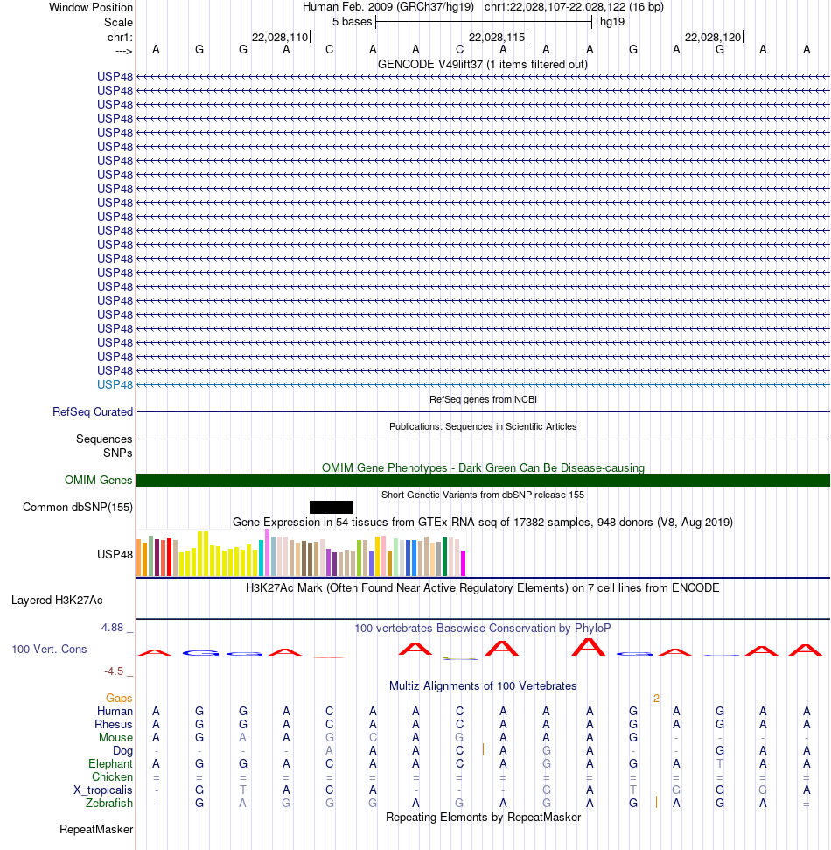Click the Human Feb. 2009 (GRCh37/hg19) header
This screenshot has width=831, height=850.
388,7
